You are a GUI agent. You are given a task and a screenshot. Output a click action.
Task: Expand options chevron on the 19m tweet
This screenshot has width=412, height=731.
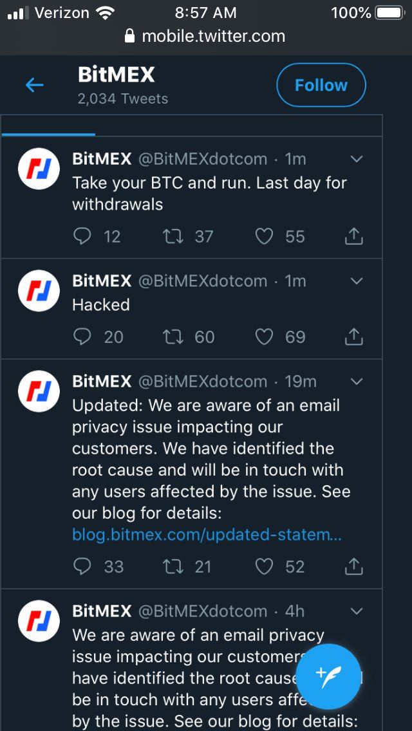pos(356,382)
